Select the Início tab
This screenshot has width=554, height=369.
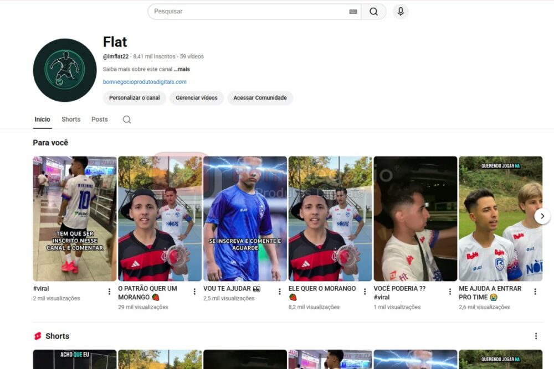pos(42,119)
